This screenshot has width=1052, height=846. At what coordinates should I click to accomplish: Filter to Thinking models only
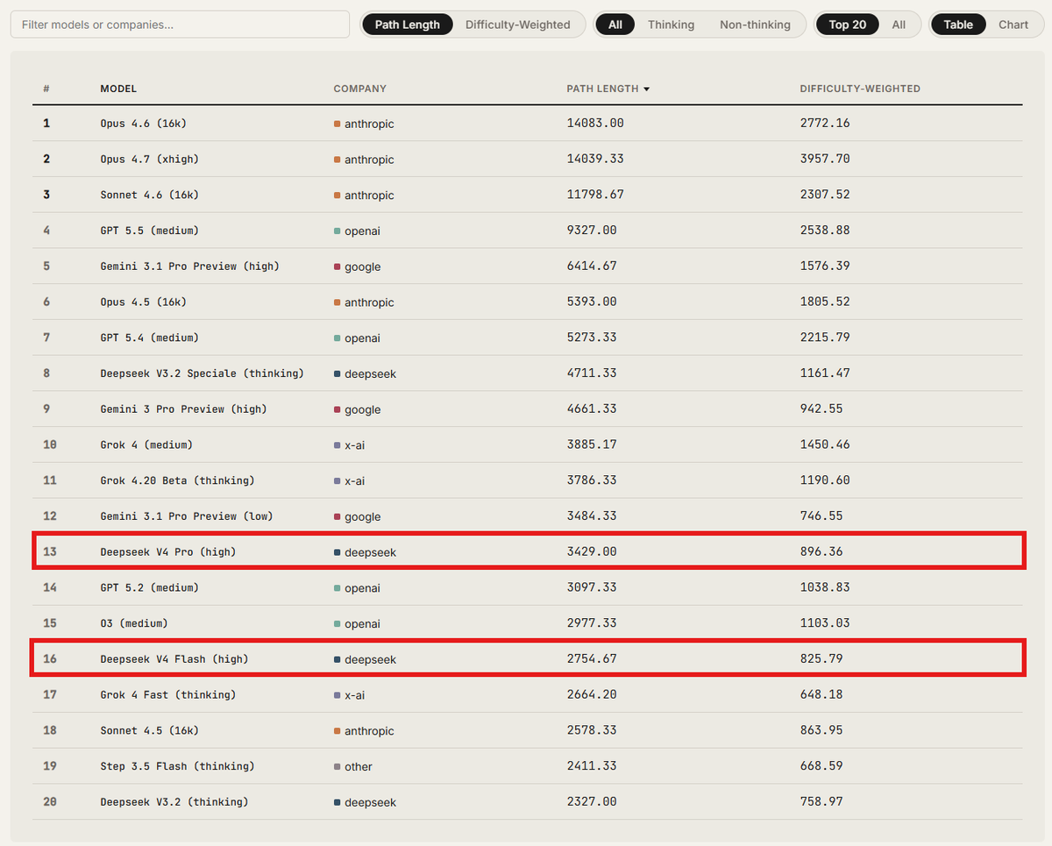point(672,25)
